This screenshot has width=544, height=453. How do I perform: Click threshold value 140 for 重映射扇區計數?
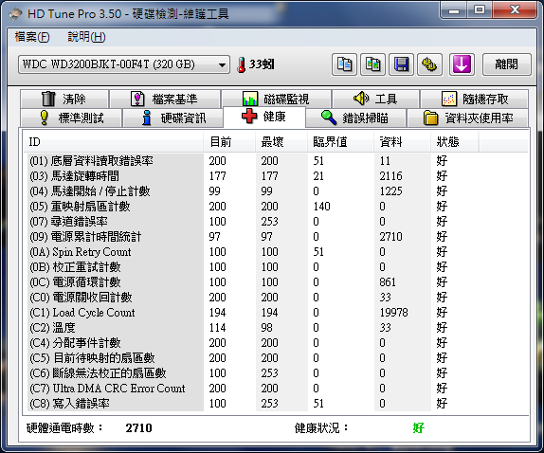pyautogui.click(x=321, y=207)
